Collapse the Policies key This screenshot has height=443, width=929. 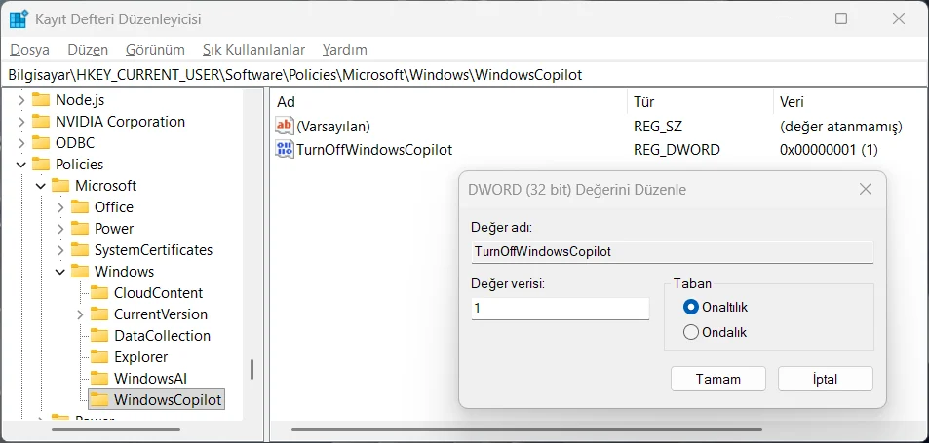pos(21,165)
